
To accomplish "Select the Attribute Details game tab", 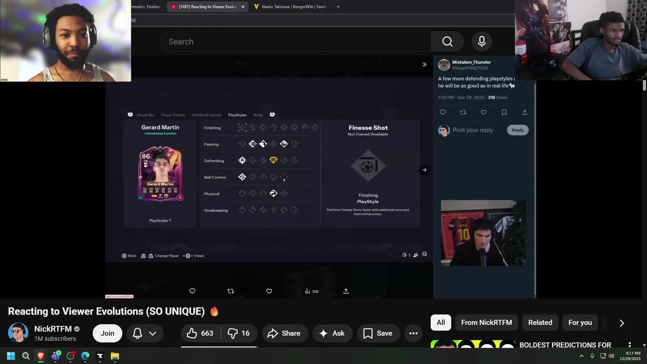I will (x=206, y=115).
